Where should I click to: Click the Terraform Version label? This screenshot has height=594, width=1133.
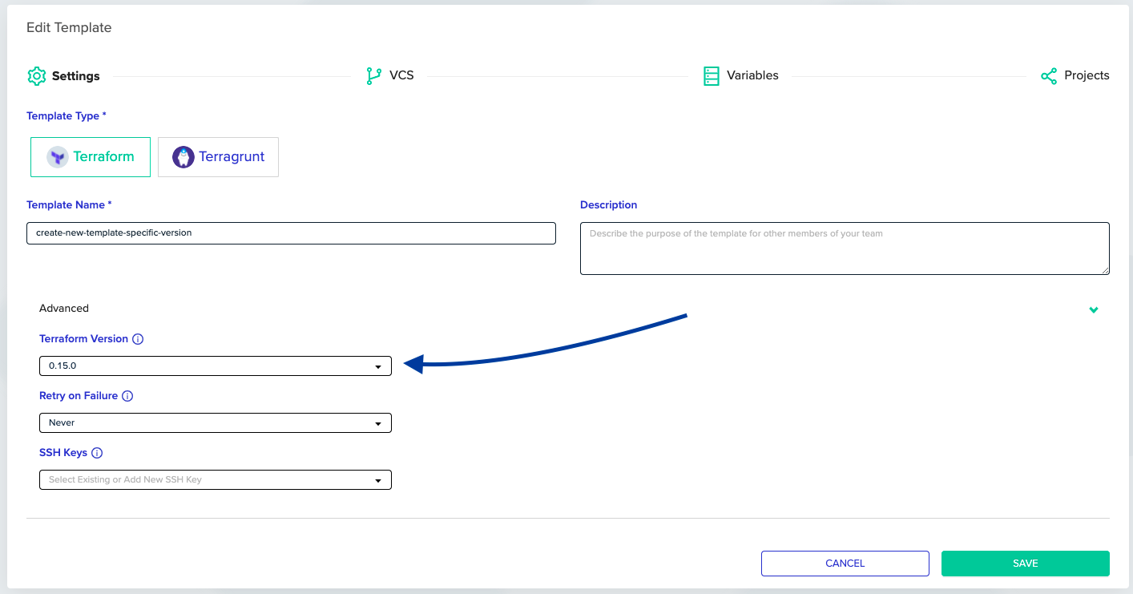click(83, 339)
